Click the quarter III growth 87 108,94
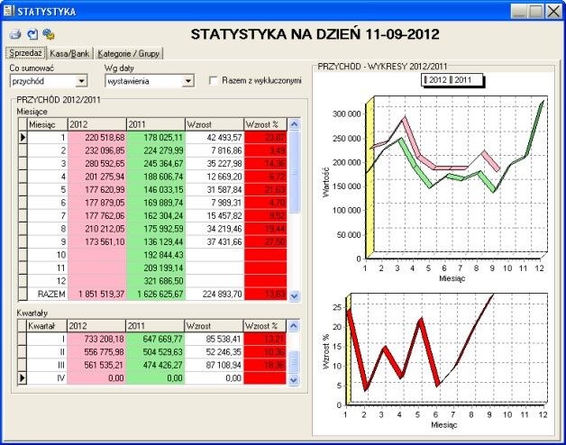The height and width of the screenshot is (445, 566). 214,365
